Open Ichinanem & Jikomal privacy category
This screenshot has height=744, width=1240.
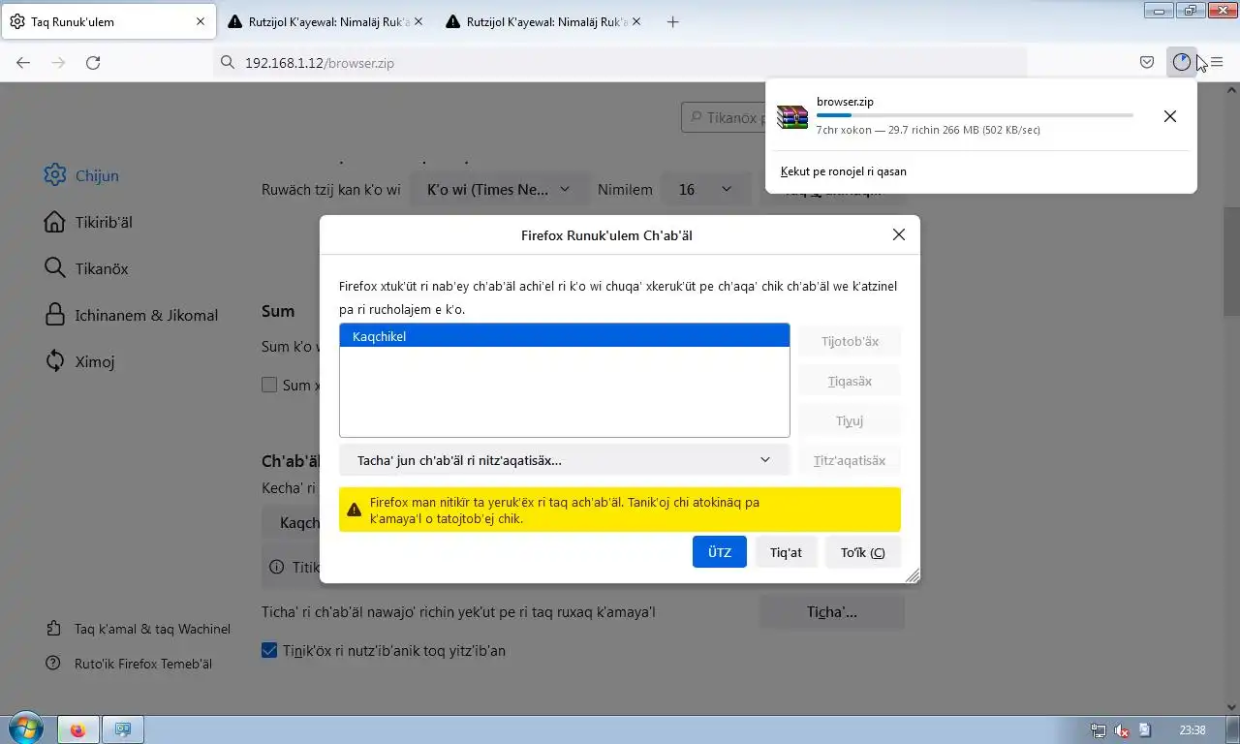pos(131,315)
